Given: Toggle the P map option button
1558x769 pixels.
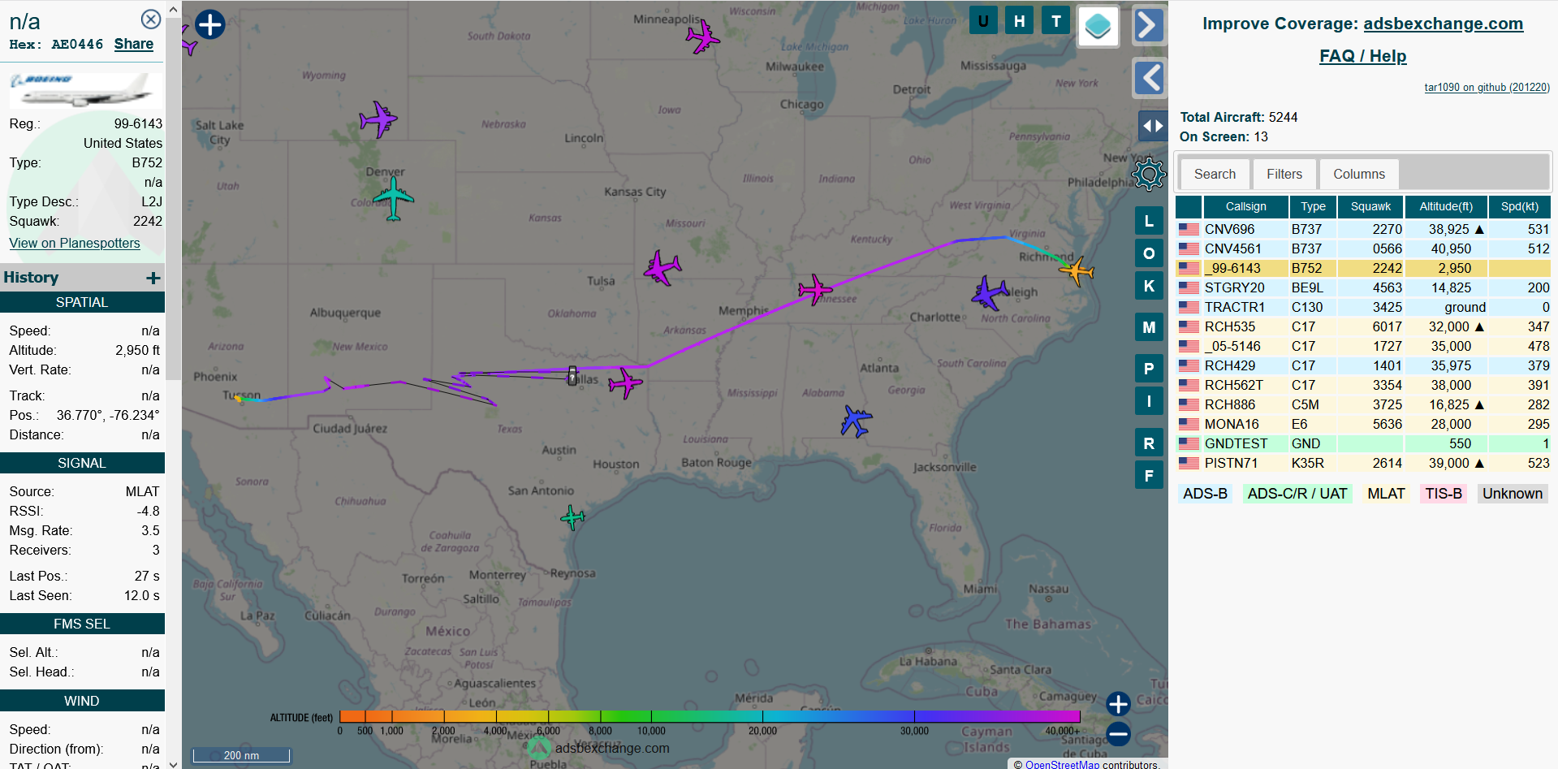Looking at the screenshot, I should pyautogui.click(x=1149, y=369).
